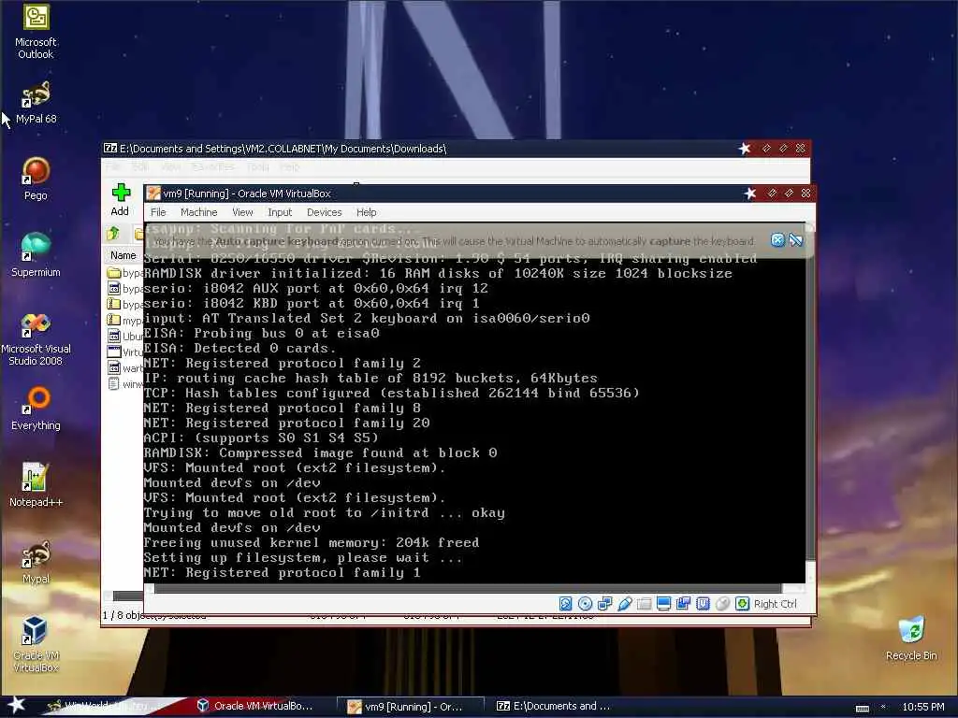
Task: Click the optical disc indicator in VirtualBox status bar
Action: pyautogui.click(x=585, y=604)
